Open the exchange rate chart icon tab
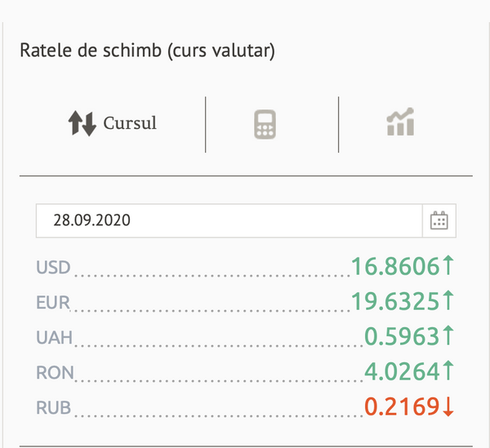This screenshot has width=490, height=448. [400, 122]
